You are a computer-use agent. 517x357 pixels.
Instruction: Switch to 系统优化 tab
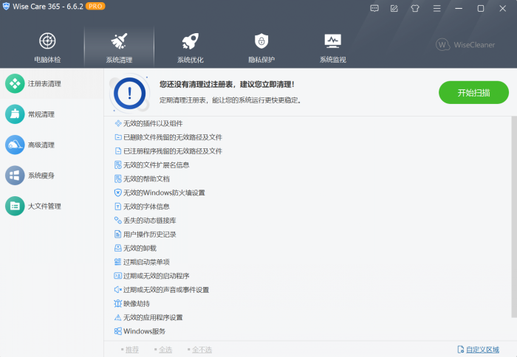coord(191,47)
